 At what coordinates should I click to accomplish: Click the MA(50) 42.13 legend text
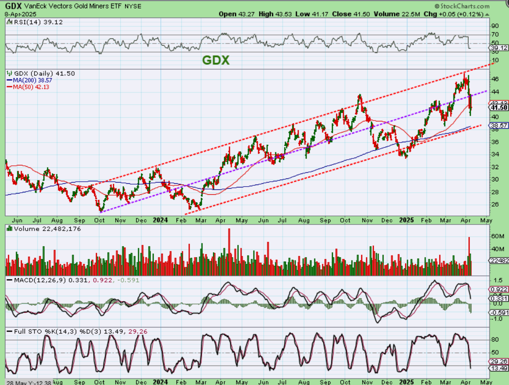coord(31,87)
